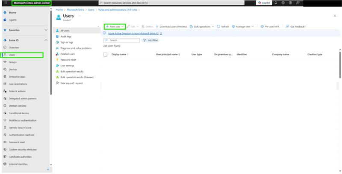Open Per-user MFA
This screenshot has width=342, height=174.
point(270,26)
